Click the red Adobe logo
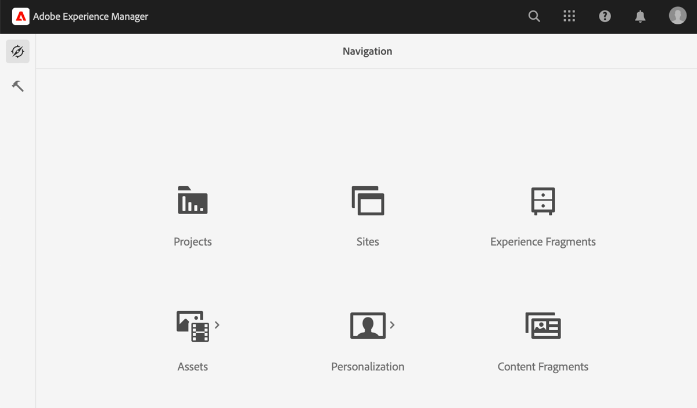The width and height of the screenshot is (697, 408). click(x=21, y=16)
